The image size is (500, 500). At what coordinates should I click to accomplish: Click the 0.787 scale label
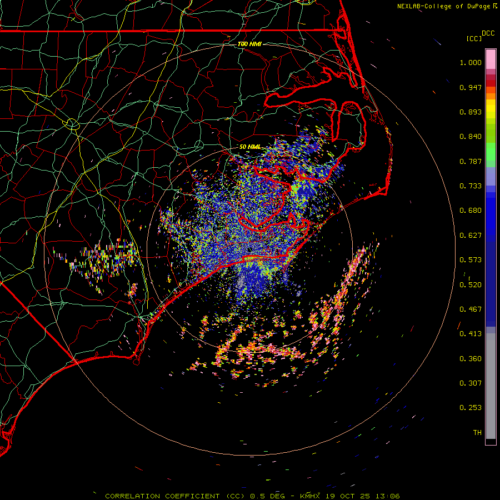pos(471,161)
